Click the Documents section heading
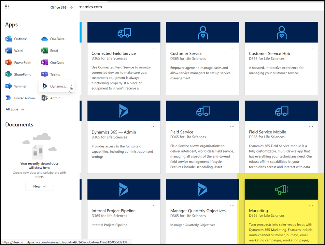The image size is (325, 245). (19, 125)
